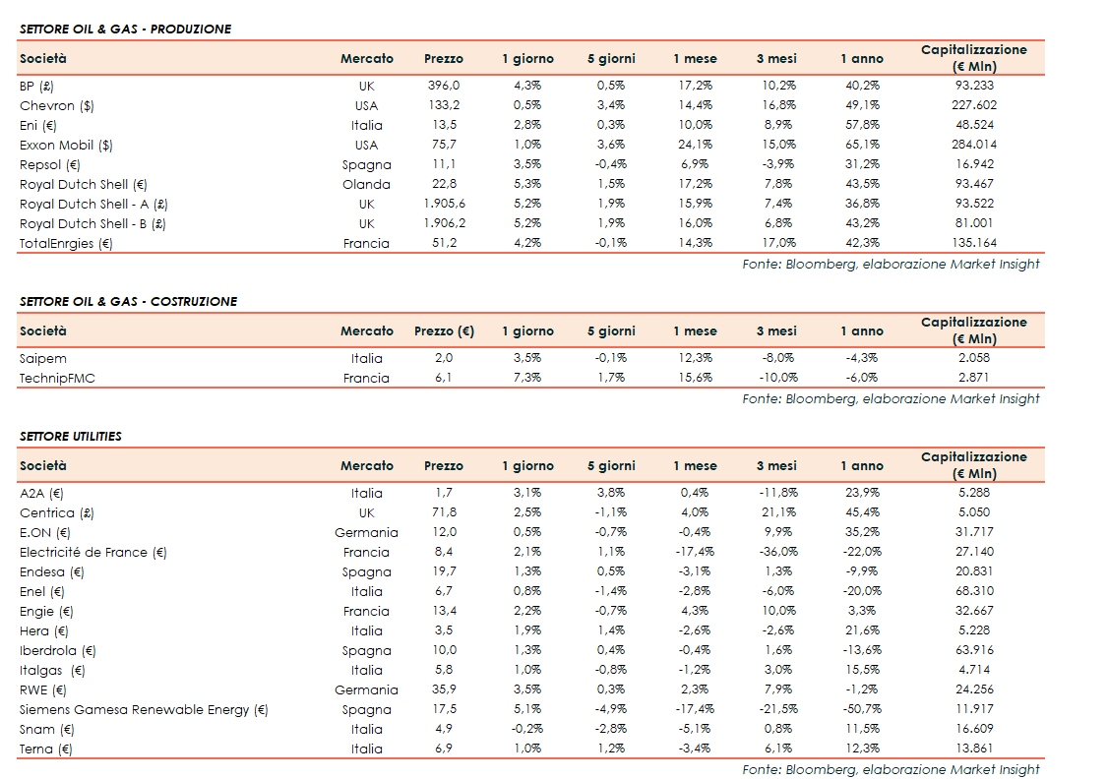
Task: Click the Terna (€) company name
Action: point(46,749)
